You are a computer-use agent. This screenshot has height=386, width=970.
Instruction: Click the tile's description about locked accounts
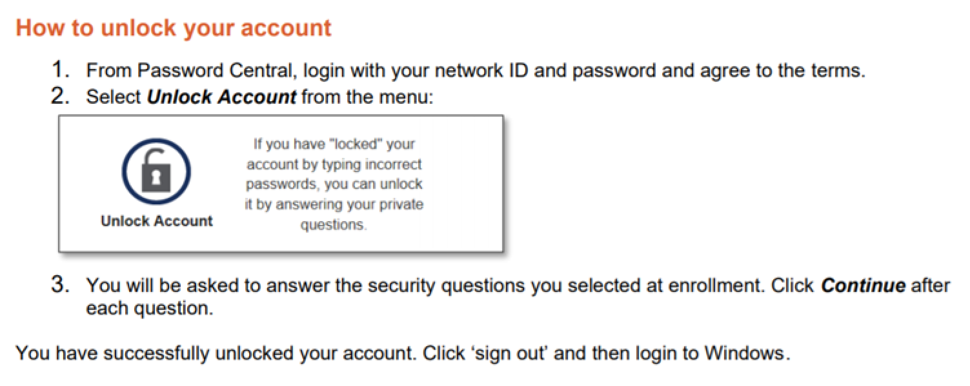click(x=334, y=184)
